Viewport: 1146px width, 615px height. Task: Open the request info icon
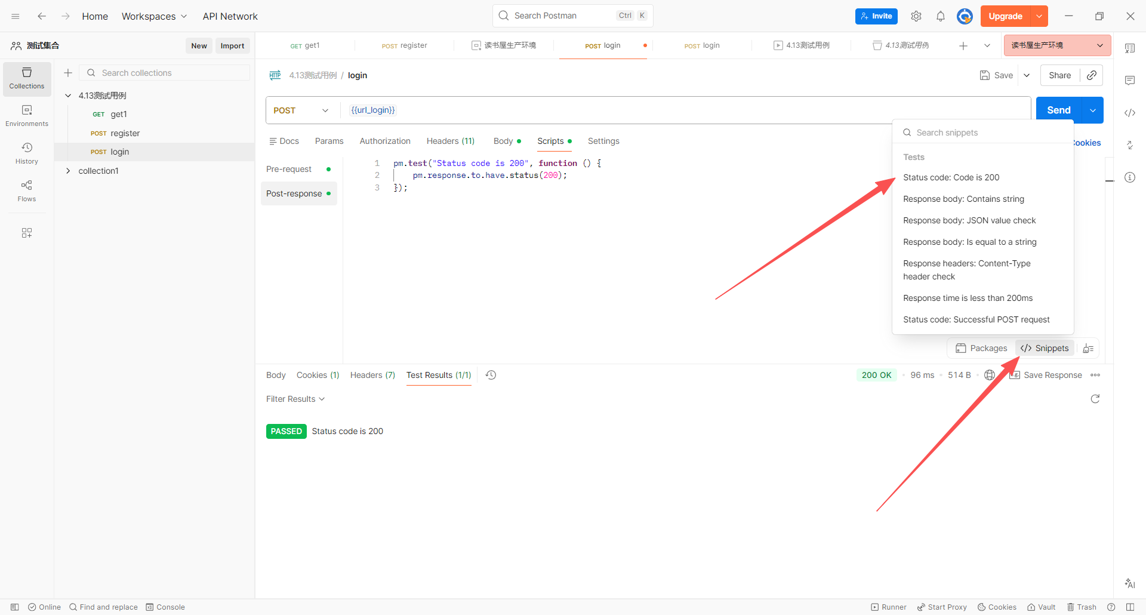1130,177
